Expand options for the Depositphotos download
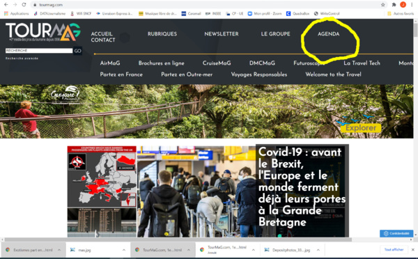The image size is (418, 259). (318, 250)
